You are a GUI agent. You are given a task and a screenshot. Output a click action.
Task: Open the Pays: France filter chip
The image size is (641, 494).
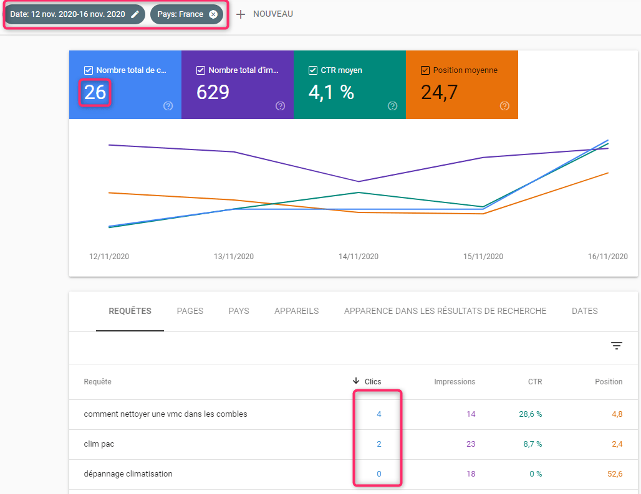186,14
